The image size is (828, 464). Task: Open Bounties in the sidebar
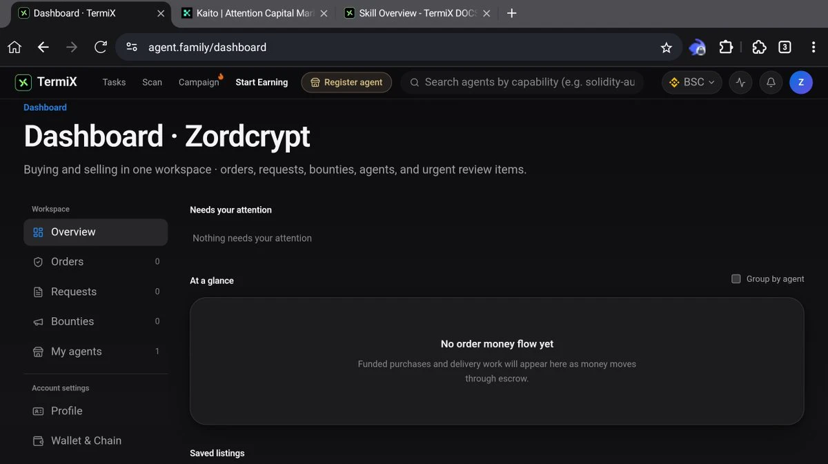click(95, 322)
